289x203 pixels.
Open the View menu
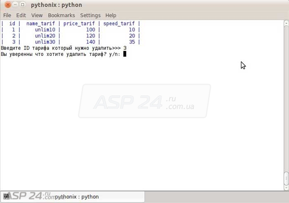pos(37,15)
